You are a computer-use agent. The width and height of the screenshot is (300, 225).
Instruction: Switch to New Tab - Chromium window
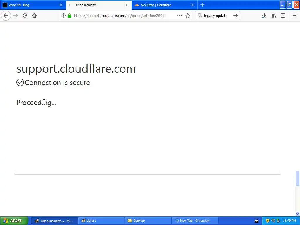pos(195,221)
